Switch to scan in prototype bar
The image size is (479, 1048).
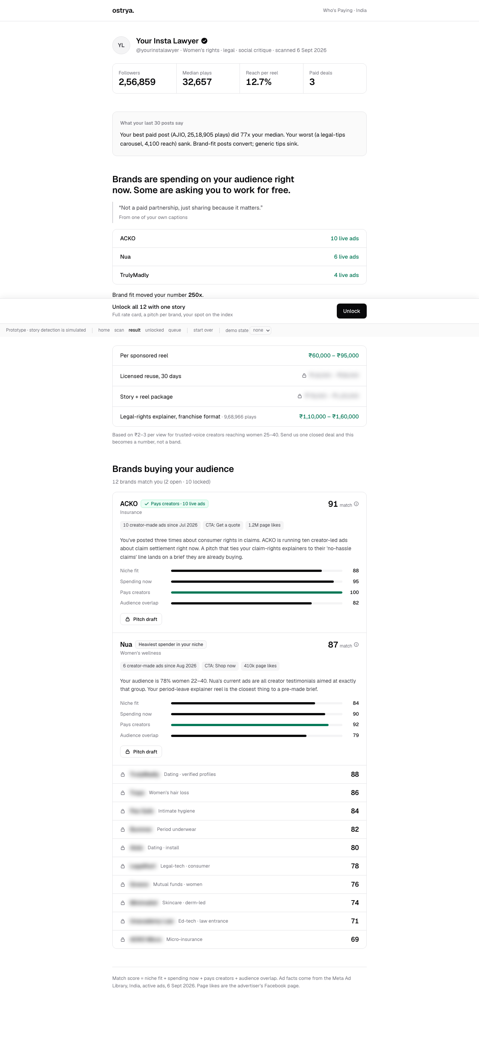pyautogui.click(x=119, y=330)
